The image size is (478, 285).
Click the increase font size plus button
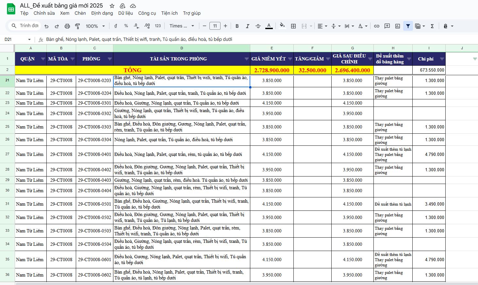point(225,26)
